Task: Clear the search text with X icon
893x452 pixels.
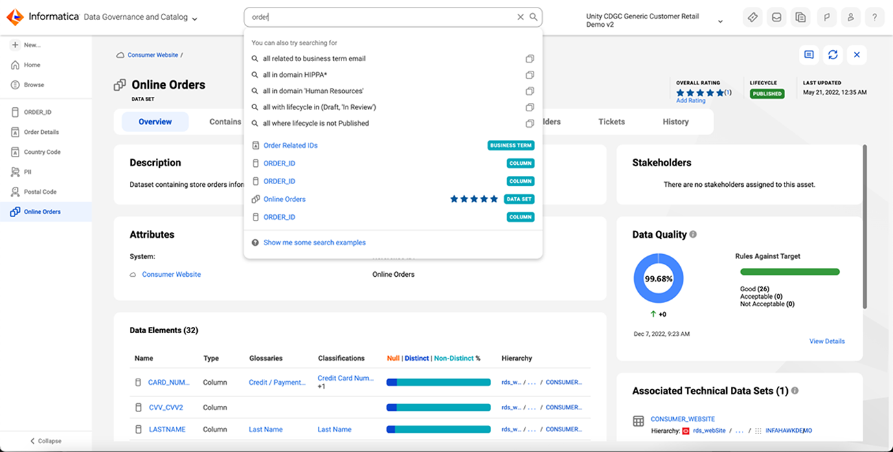Action: tap(520, 17)
